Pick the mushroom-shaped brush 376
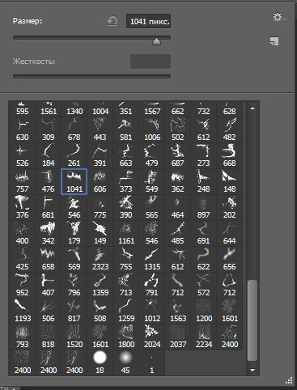This screenshot has width=297, height=390. coord(23,208)
